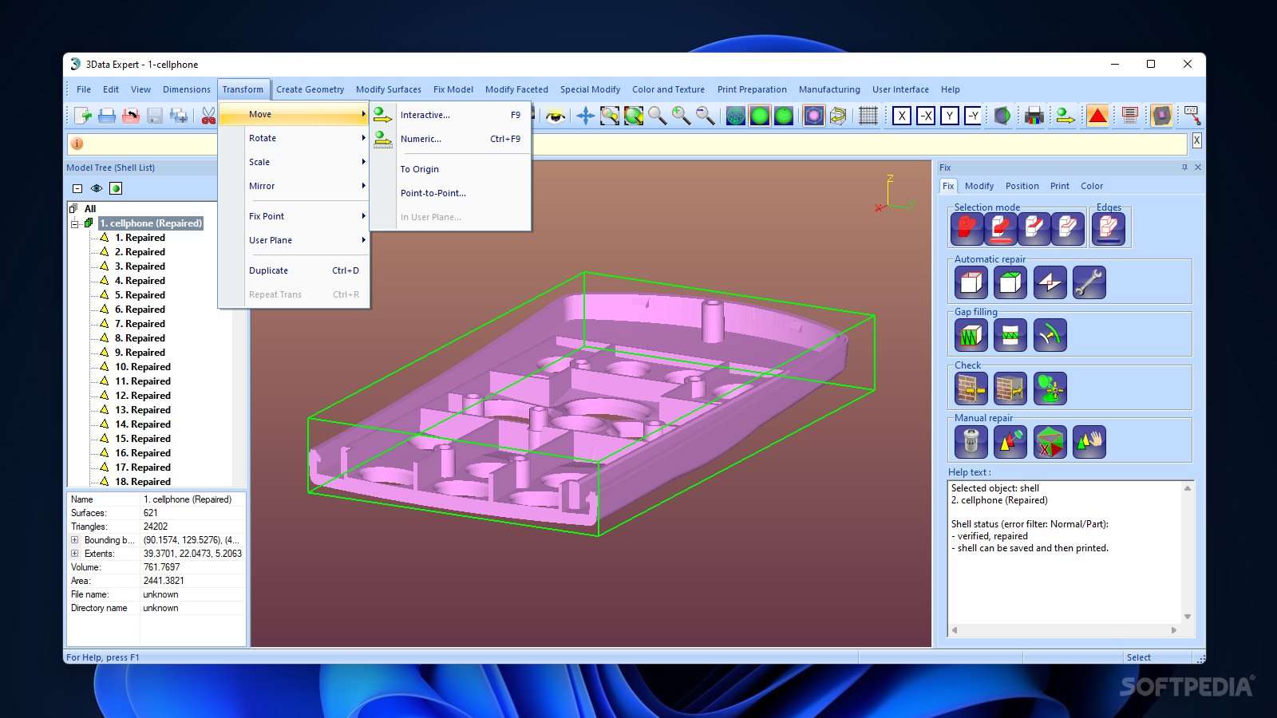1277x718 pixels.
Task: Click the pin icon on Fix panel
Action: click(x=1184, y=168)
